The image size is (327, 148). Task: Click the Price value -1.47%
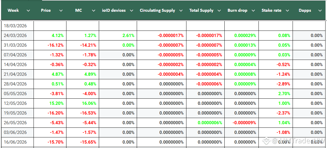click(x=56, y=132)
